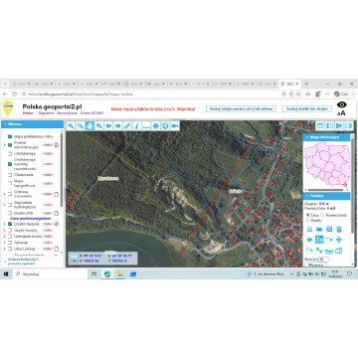The image size is (358, 358).
Task: Expand Podział administracyjny layer group arrow
Action: point(4,145)
